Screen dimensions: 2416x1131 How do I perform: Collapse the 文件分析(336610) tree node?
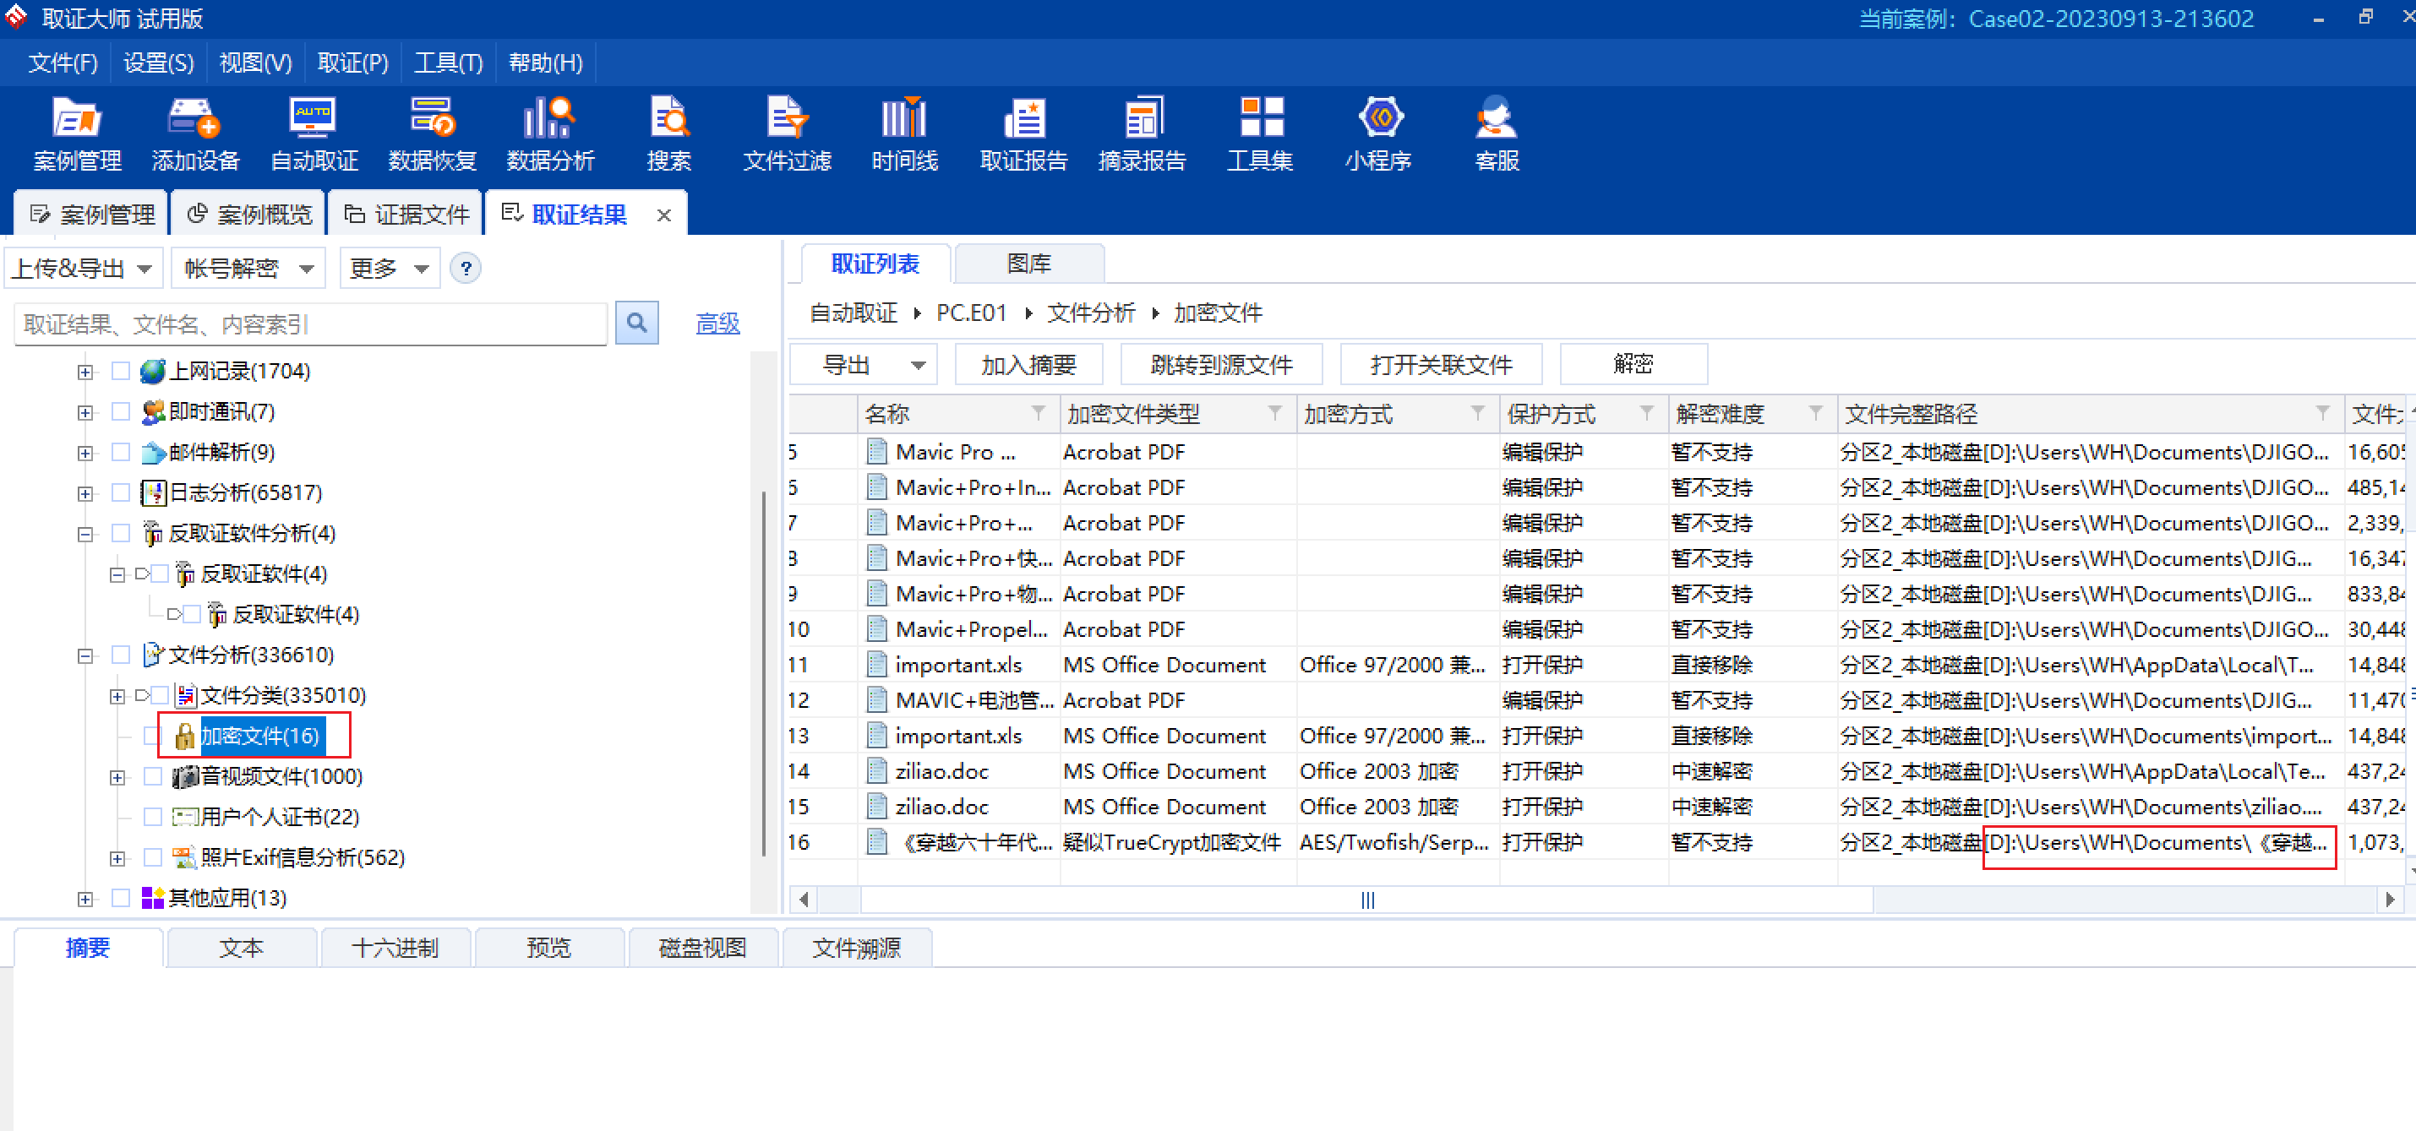click(85, 655)
